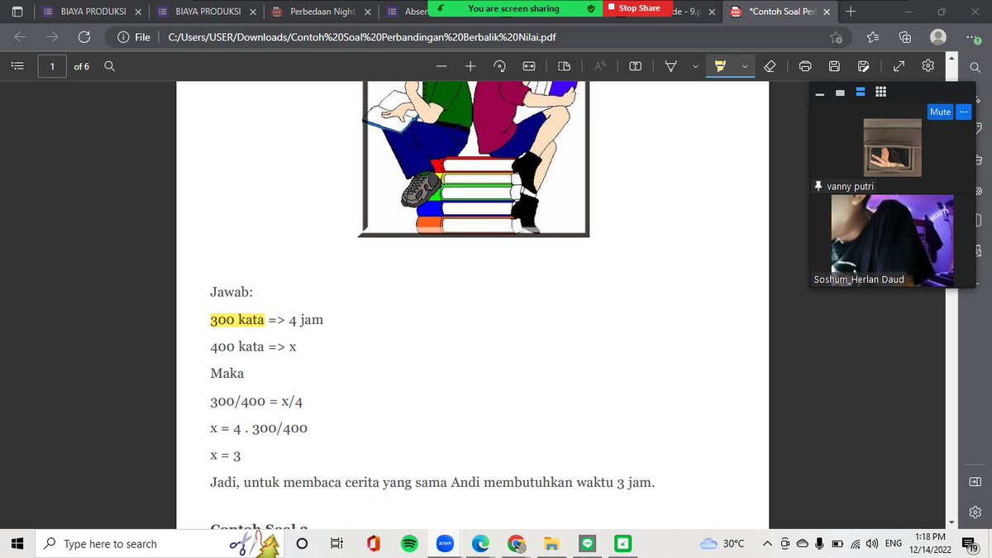Open a new browser tab
This screenshot has width=992, height=558.
click(x=851, y=12)
